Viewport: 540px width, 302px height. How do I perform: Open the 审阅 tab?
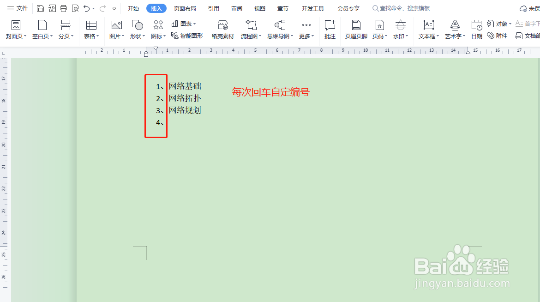237,8
